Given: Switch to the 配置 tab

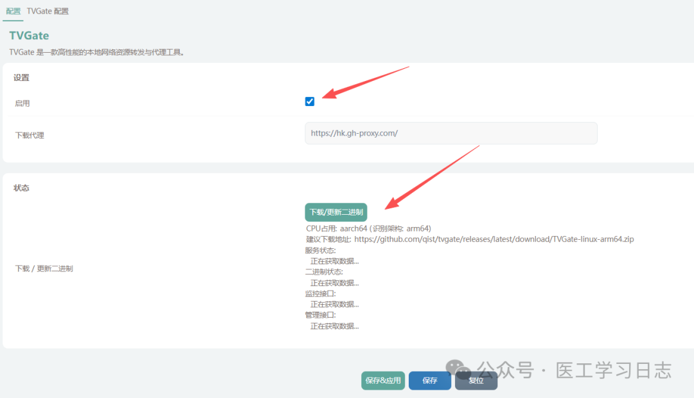Looking at the screenshot, I should click(x=13, y=11).
